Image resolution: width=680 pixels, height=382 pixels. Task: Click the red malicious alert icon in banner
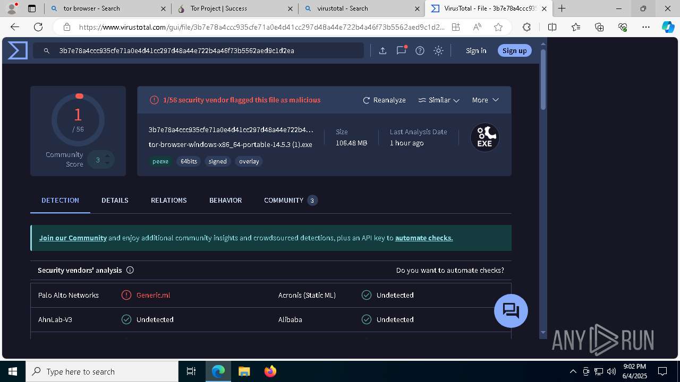click(x=154, y=100)
